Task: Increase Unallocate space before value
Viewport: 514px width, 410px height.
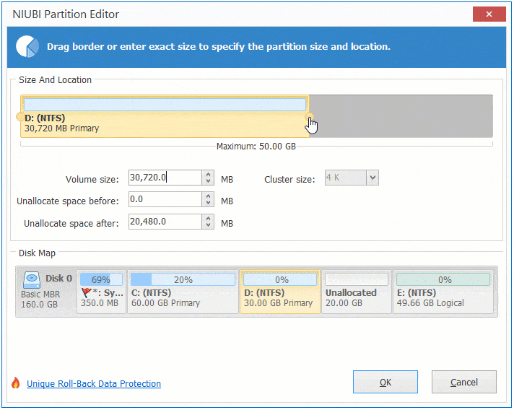Action: [x=209, y=196]
